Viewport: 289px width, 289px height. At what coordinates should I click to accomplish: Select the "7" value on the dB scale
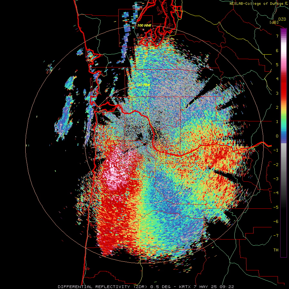pos(277,36)
